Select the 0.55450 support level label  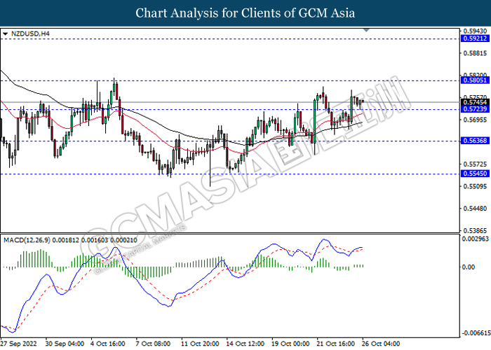(475, 174)
